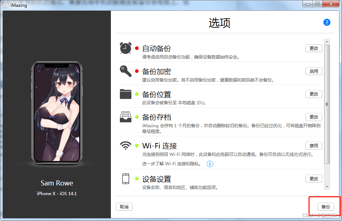Click the alarm clock auto-backup icon
Viewport: 342px width, 221px height.
point(125,48)
